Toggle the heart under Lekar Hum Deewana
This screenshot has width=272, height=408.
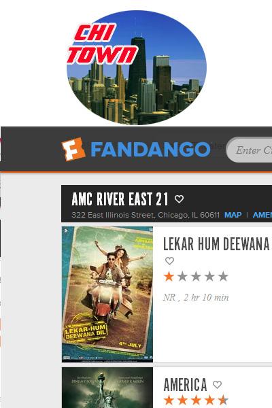pyautogui.click(x=169, y=260)
